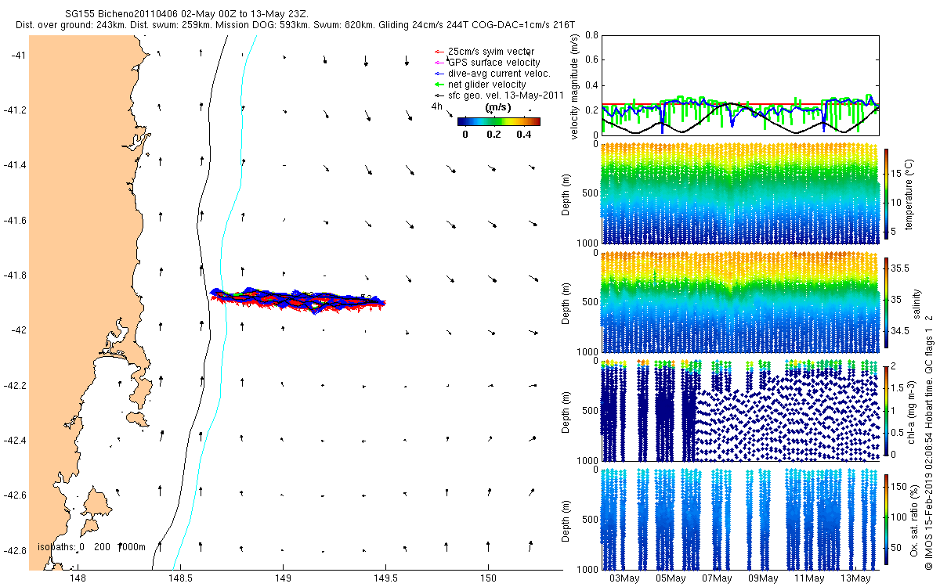Click the "-42.2" latitude tick label
Image resolution: width=940 pixels, height=587 pixels.
(x=15, y=386)
